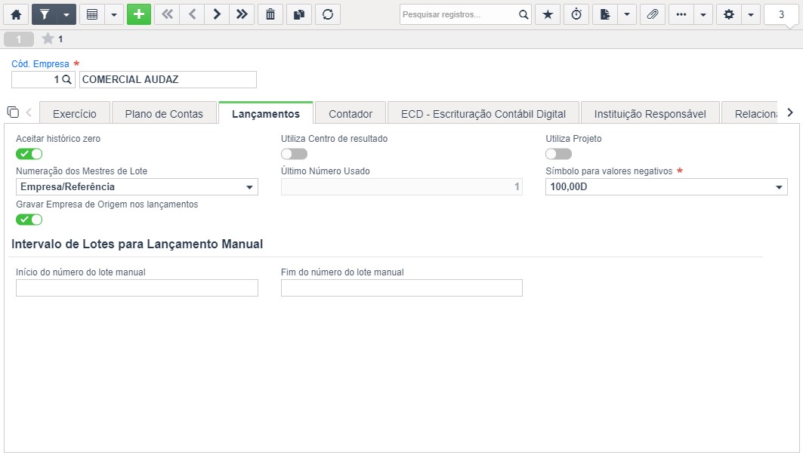Click the duplicate record icon
803x455 pixels.
pos(299,14)
